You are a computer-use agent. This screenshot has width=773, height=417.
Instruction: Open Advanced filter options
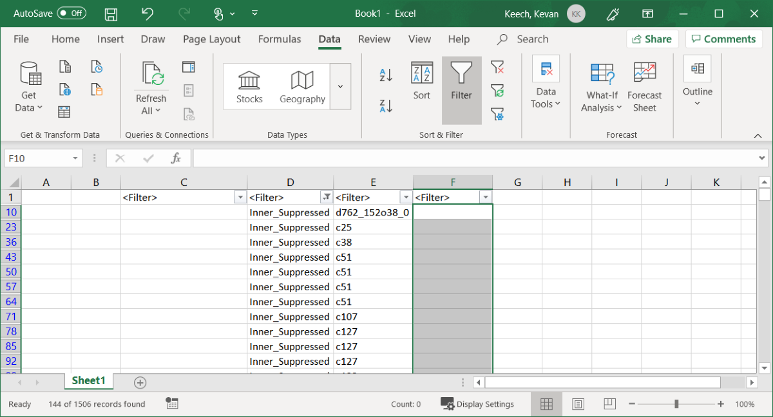click(x=497, y=114)
